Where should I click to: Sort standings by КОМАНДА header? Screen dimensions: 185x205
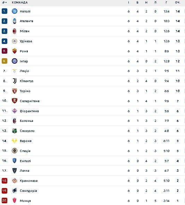[20, 2]
